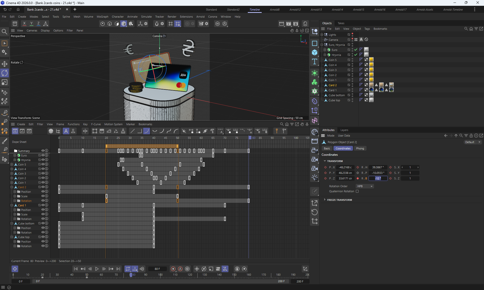
Task: Click the Phong attribute button
Action: [x=360, y=148]
